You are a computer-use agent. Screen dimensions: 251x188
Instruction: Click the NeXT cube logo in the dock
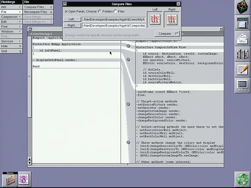click(242, 8)
